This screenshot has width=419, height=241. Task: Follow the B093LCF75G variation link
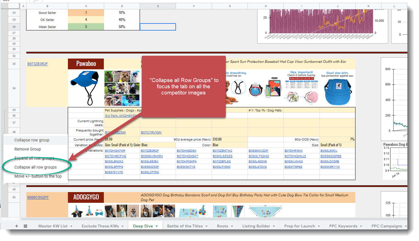pos(150,172)
